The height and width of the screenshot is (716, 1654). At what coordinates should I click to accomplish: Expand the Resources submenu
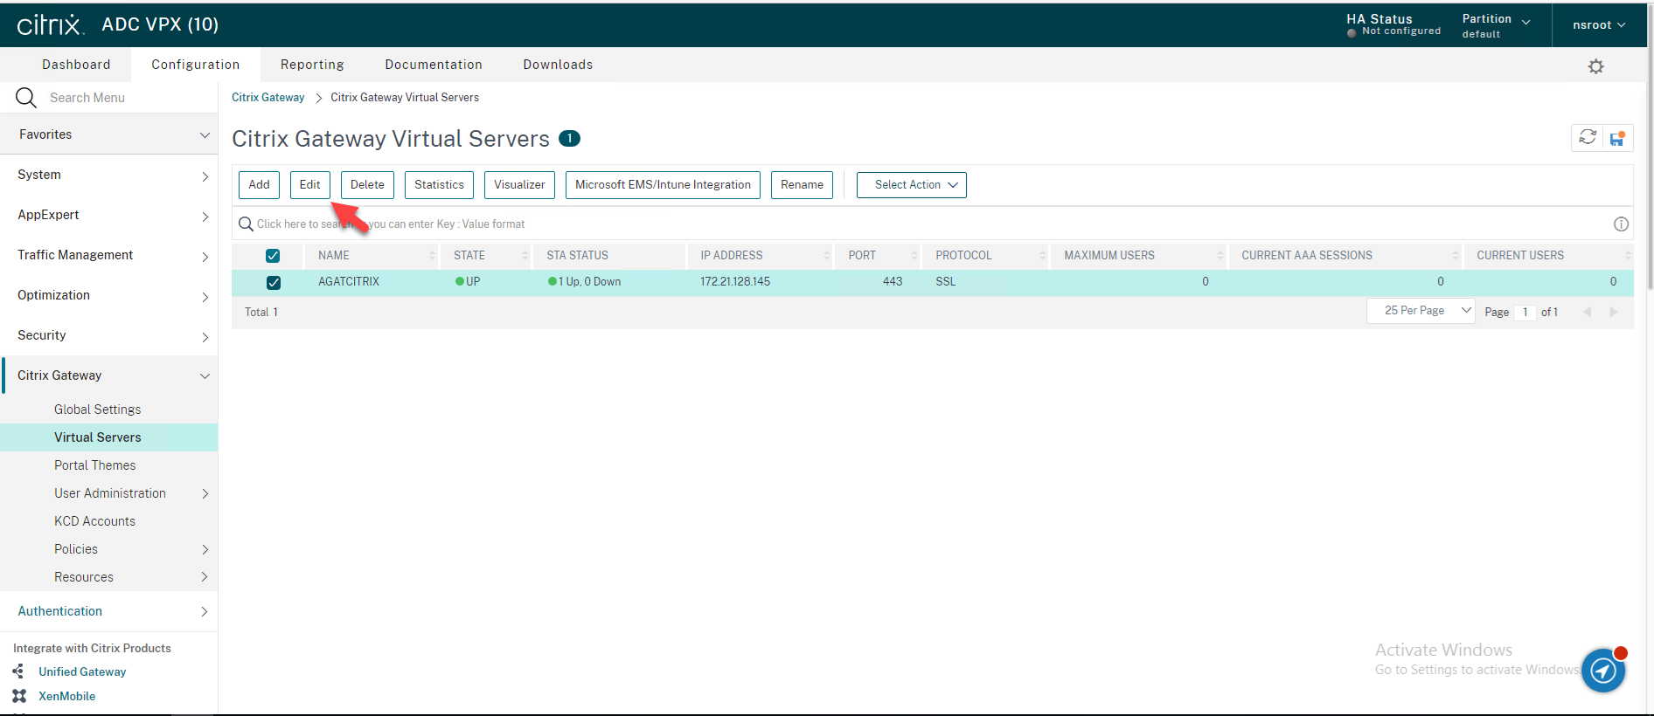[109, 577]
